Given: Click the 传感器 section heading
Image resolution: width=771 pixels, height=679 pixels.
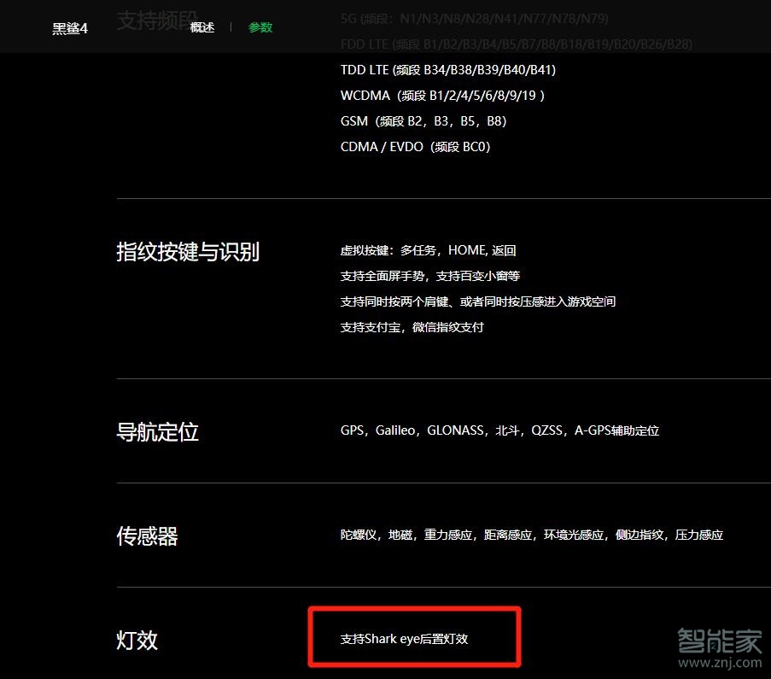Looking at the screenshot, I should tap(147, 536).
